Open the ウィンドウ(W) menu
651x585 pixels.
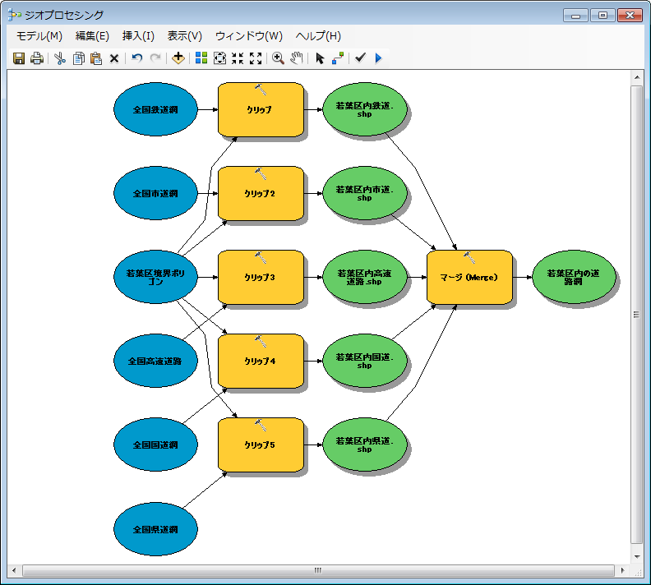[x=248, y=36]
